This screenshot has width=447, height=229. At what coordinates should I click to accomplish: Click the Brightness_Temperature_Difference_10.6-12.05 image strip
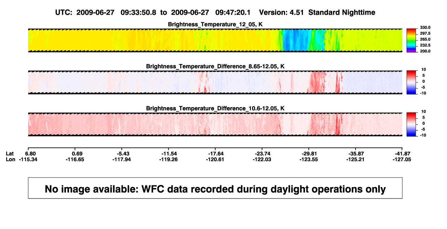[215, 125]
